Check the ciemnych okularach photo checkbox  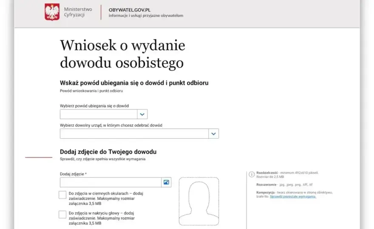62,195
